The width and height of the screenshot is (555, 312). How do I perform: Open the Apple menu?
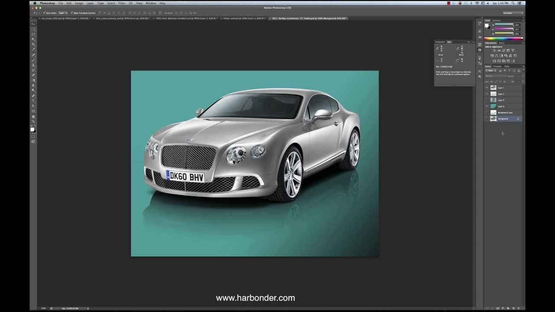[x=35, y=3]
